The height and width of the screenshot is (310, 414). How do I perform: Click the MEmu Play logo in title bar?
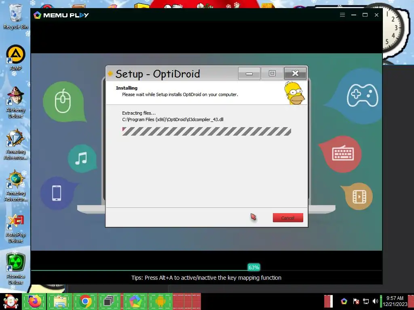pyautogui.click(x=61, y=15)
